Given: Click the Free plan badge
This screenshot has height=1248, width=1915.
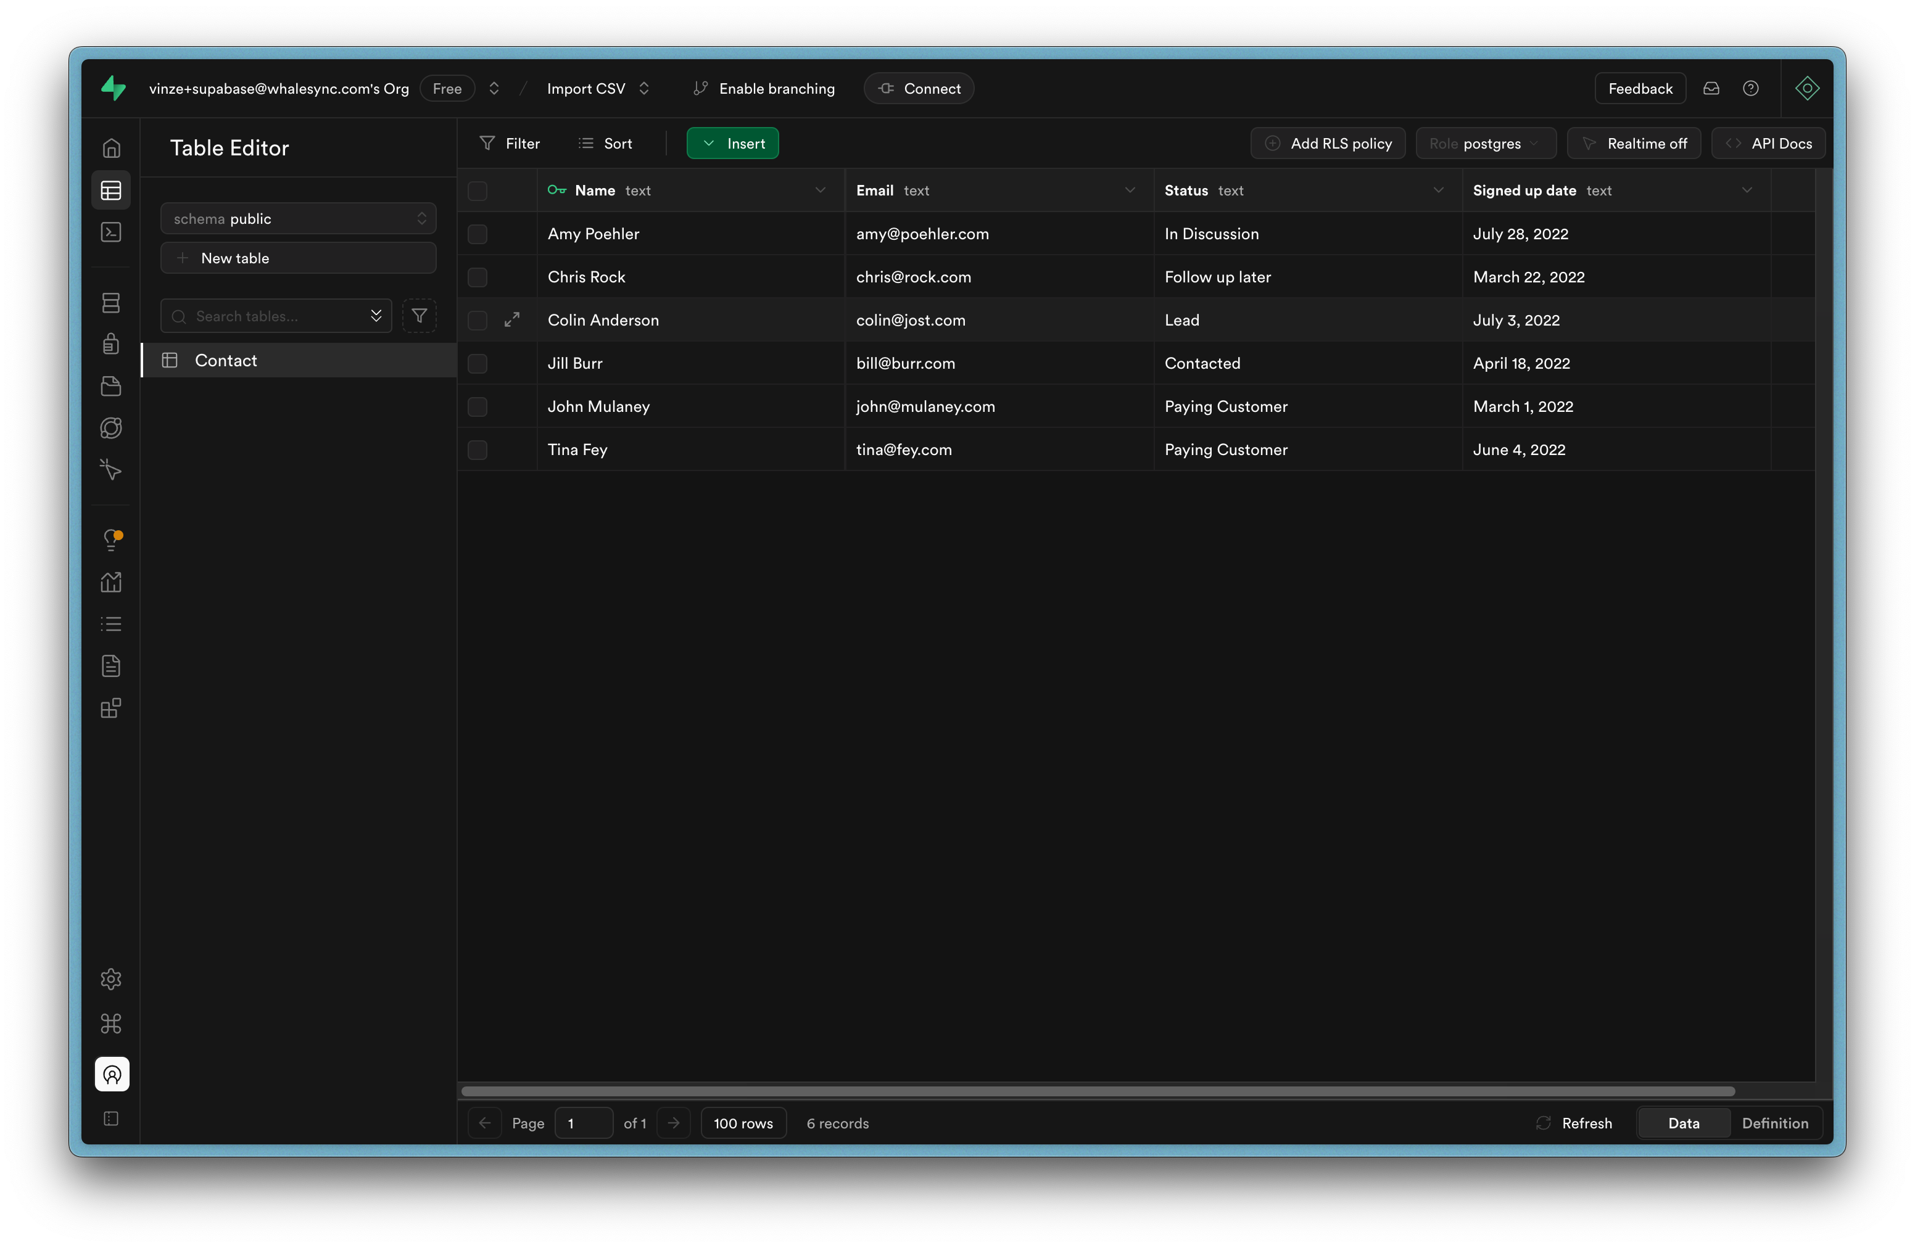Looking at the screenshot, I should (x=447, y=88).
